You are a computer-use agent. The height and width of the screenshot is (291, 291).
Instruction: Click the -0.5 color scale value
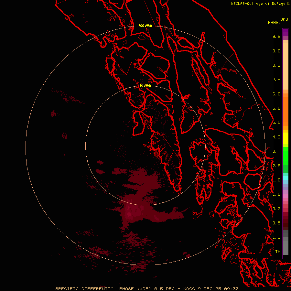click(x=275, y=223)
